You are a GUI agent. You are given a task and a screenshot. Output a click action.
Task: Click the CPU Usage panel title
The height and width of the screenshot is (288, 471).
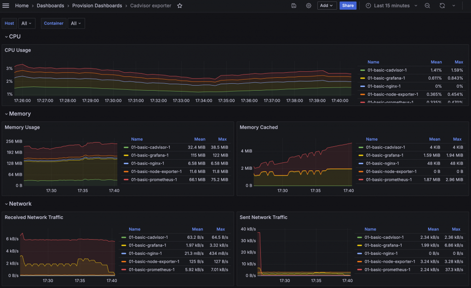pyautogui.click(x=18, y=50)
